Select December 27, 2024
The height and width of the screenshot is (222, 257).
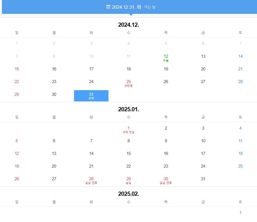point(203,82)
